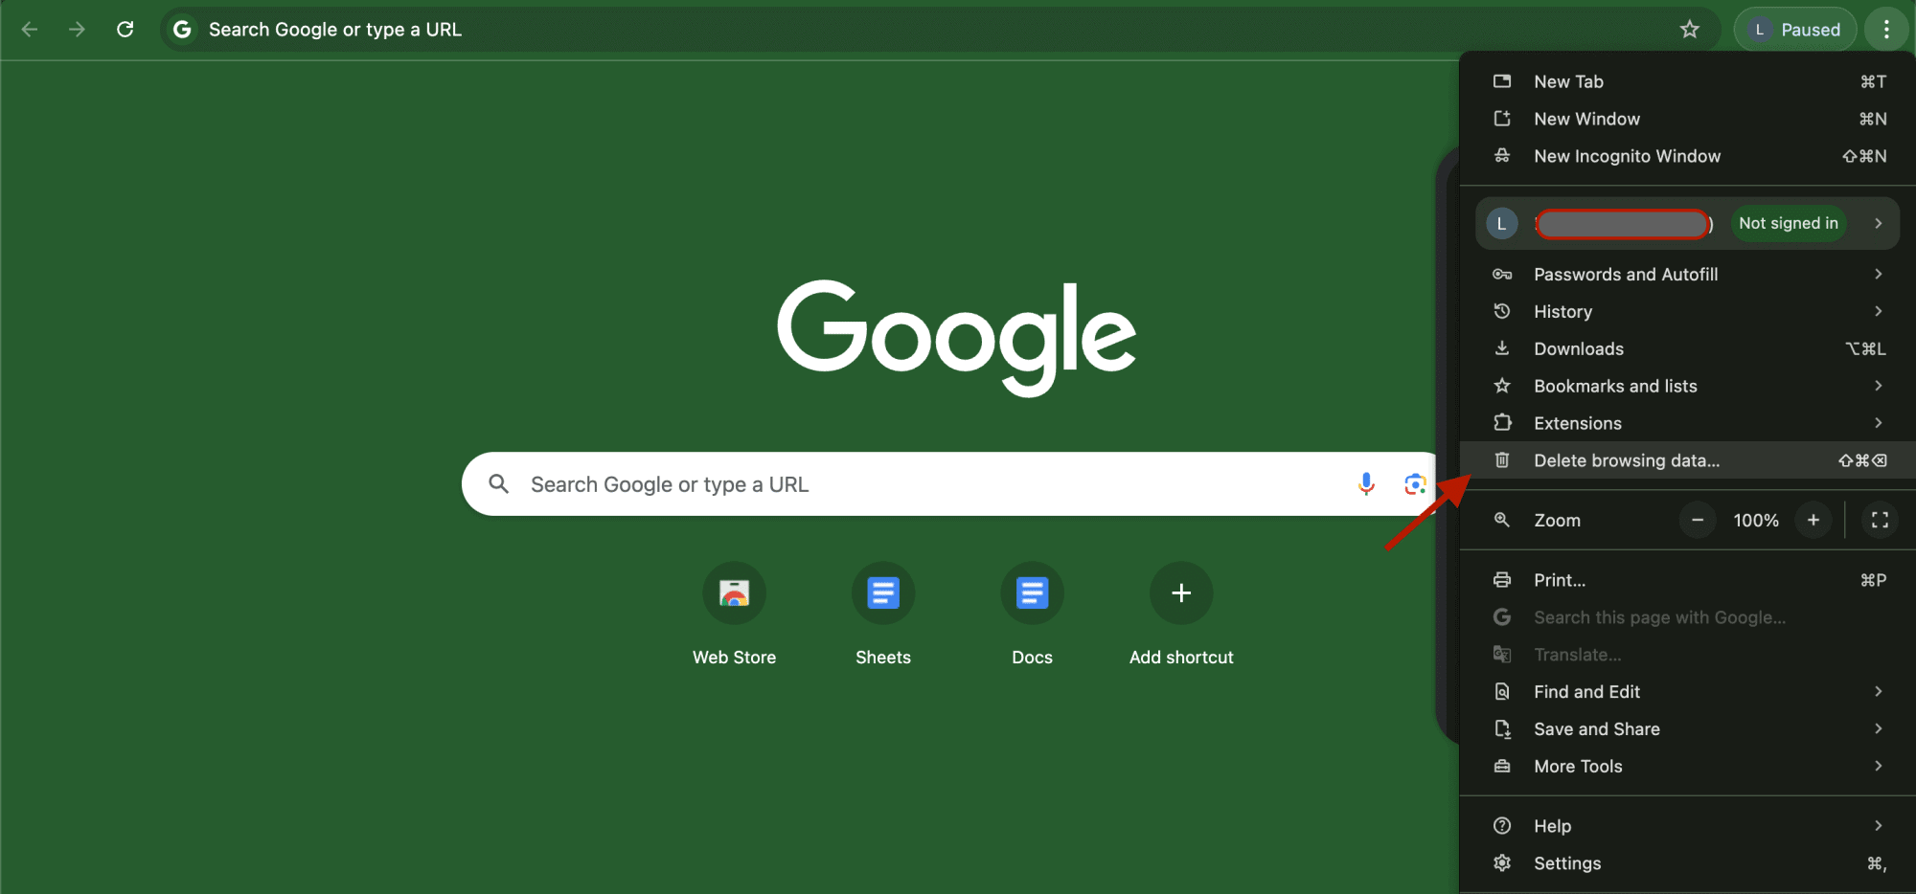Screen dimensions: 1916x894
Task: Click the magnifier icon in search box
Action: pyautogui.click(x=498, y=484)
